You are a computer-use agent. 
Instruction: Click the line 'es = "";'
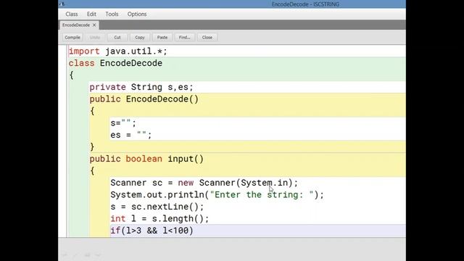(x=131, y=135)
